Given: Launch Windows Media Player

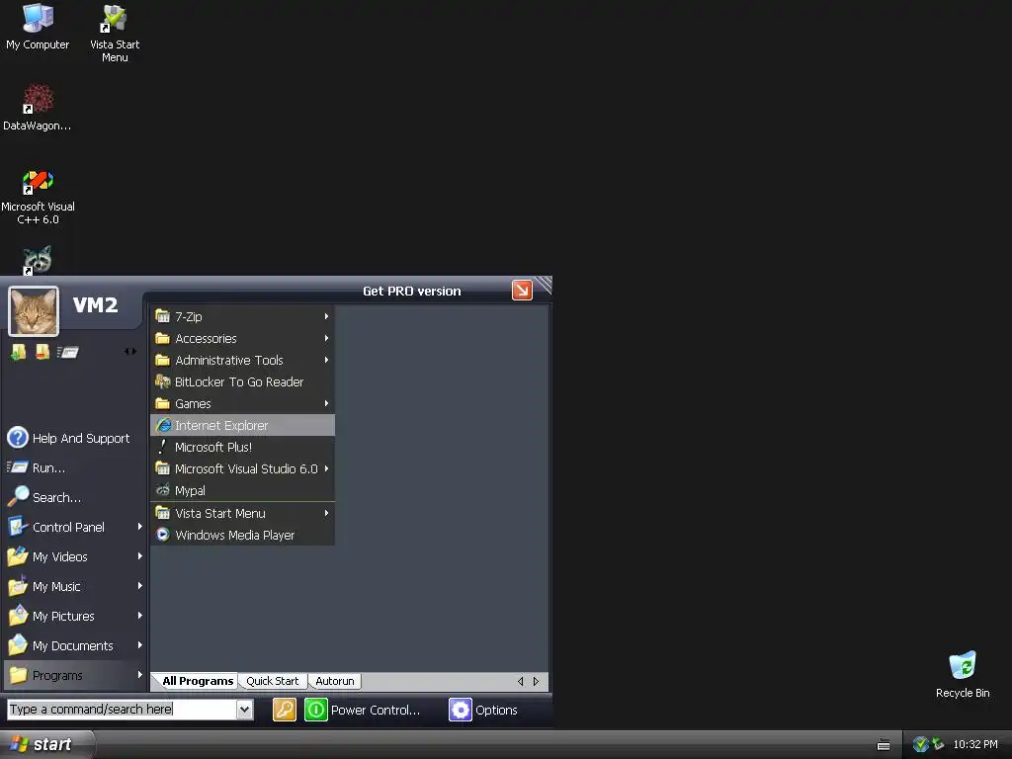Looking at the screenshot, I should 243,535.
